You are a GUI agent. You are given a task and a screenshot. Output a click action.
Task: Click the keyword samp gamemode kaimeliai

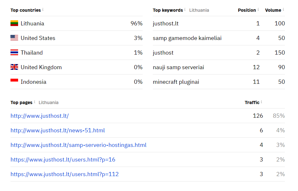[187, 38]
